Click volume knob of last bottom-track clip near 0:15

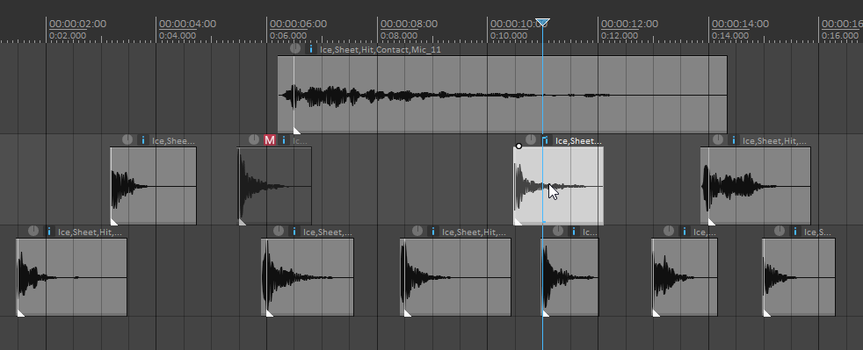pyautogui.click(x=780, y=231)
